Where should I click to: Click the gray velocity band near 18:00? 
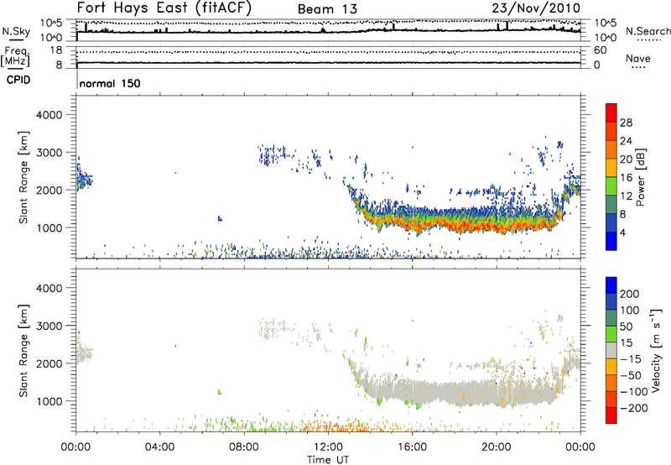click(x=455, y=392)
